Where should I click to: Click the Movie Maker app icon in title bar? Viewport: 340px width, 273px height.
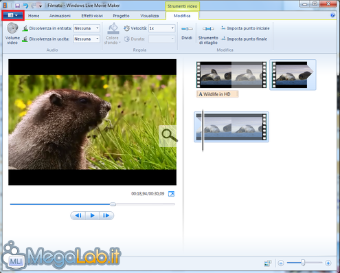pyautogui.click(x=5, y=6)
